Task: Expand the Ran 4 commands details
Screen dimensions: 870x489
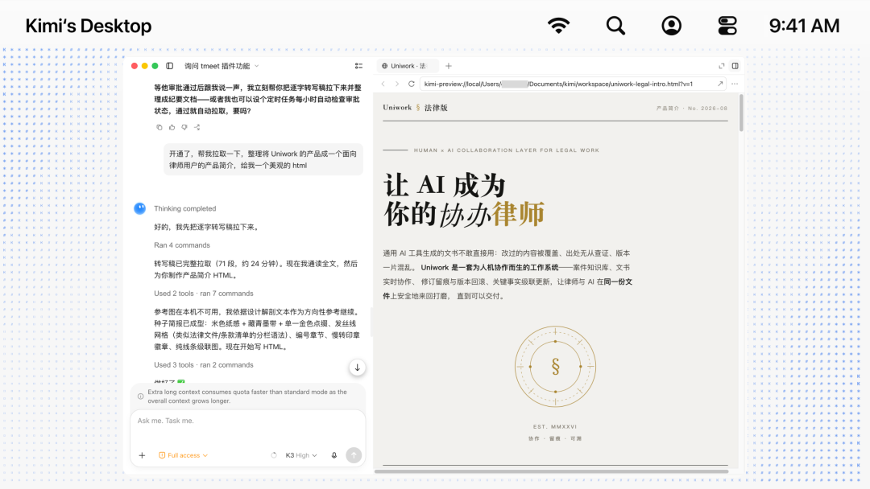Action: [182, 245]
